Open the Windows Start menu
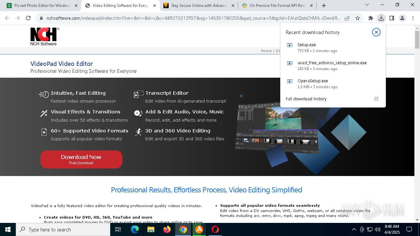Image resolution: width=420 pixels, height=236 pixels. [x=8, y=229]
